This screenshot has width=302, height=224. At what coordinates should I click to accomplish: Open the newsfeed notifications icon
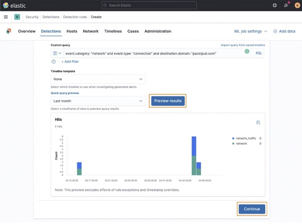coord(286,5)
